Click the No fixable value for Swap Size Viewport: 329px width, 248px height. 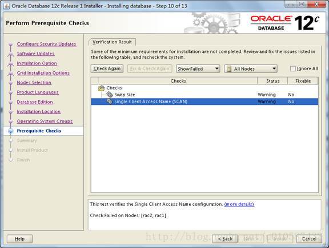pyautogui.click(x=291, y=95)
